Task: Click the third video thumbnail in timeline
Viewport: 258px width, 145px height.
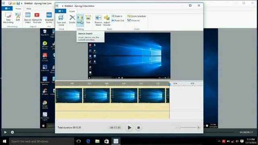Action: 124,95
